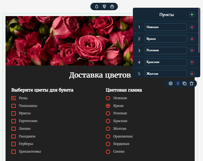This screenshot has height=161, width=203.
Task: Click the Выберите цветы для букета heading
Action: point(42,90)
